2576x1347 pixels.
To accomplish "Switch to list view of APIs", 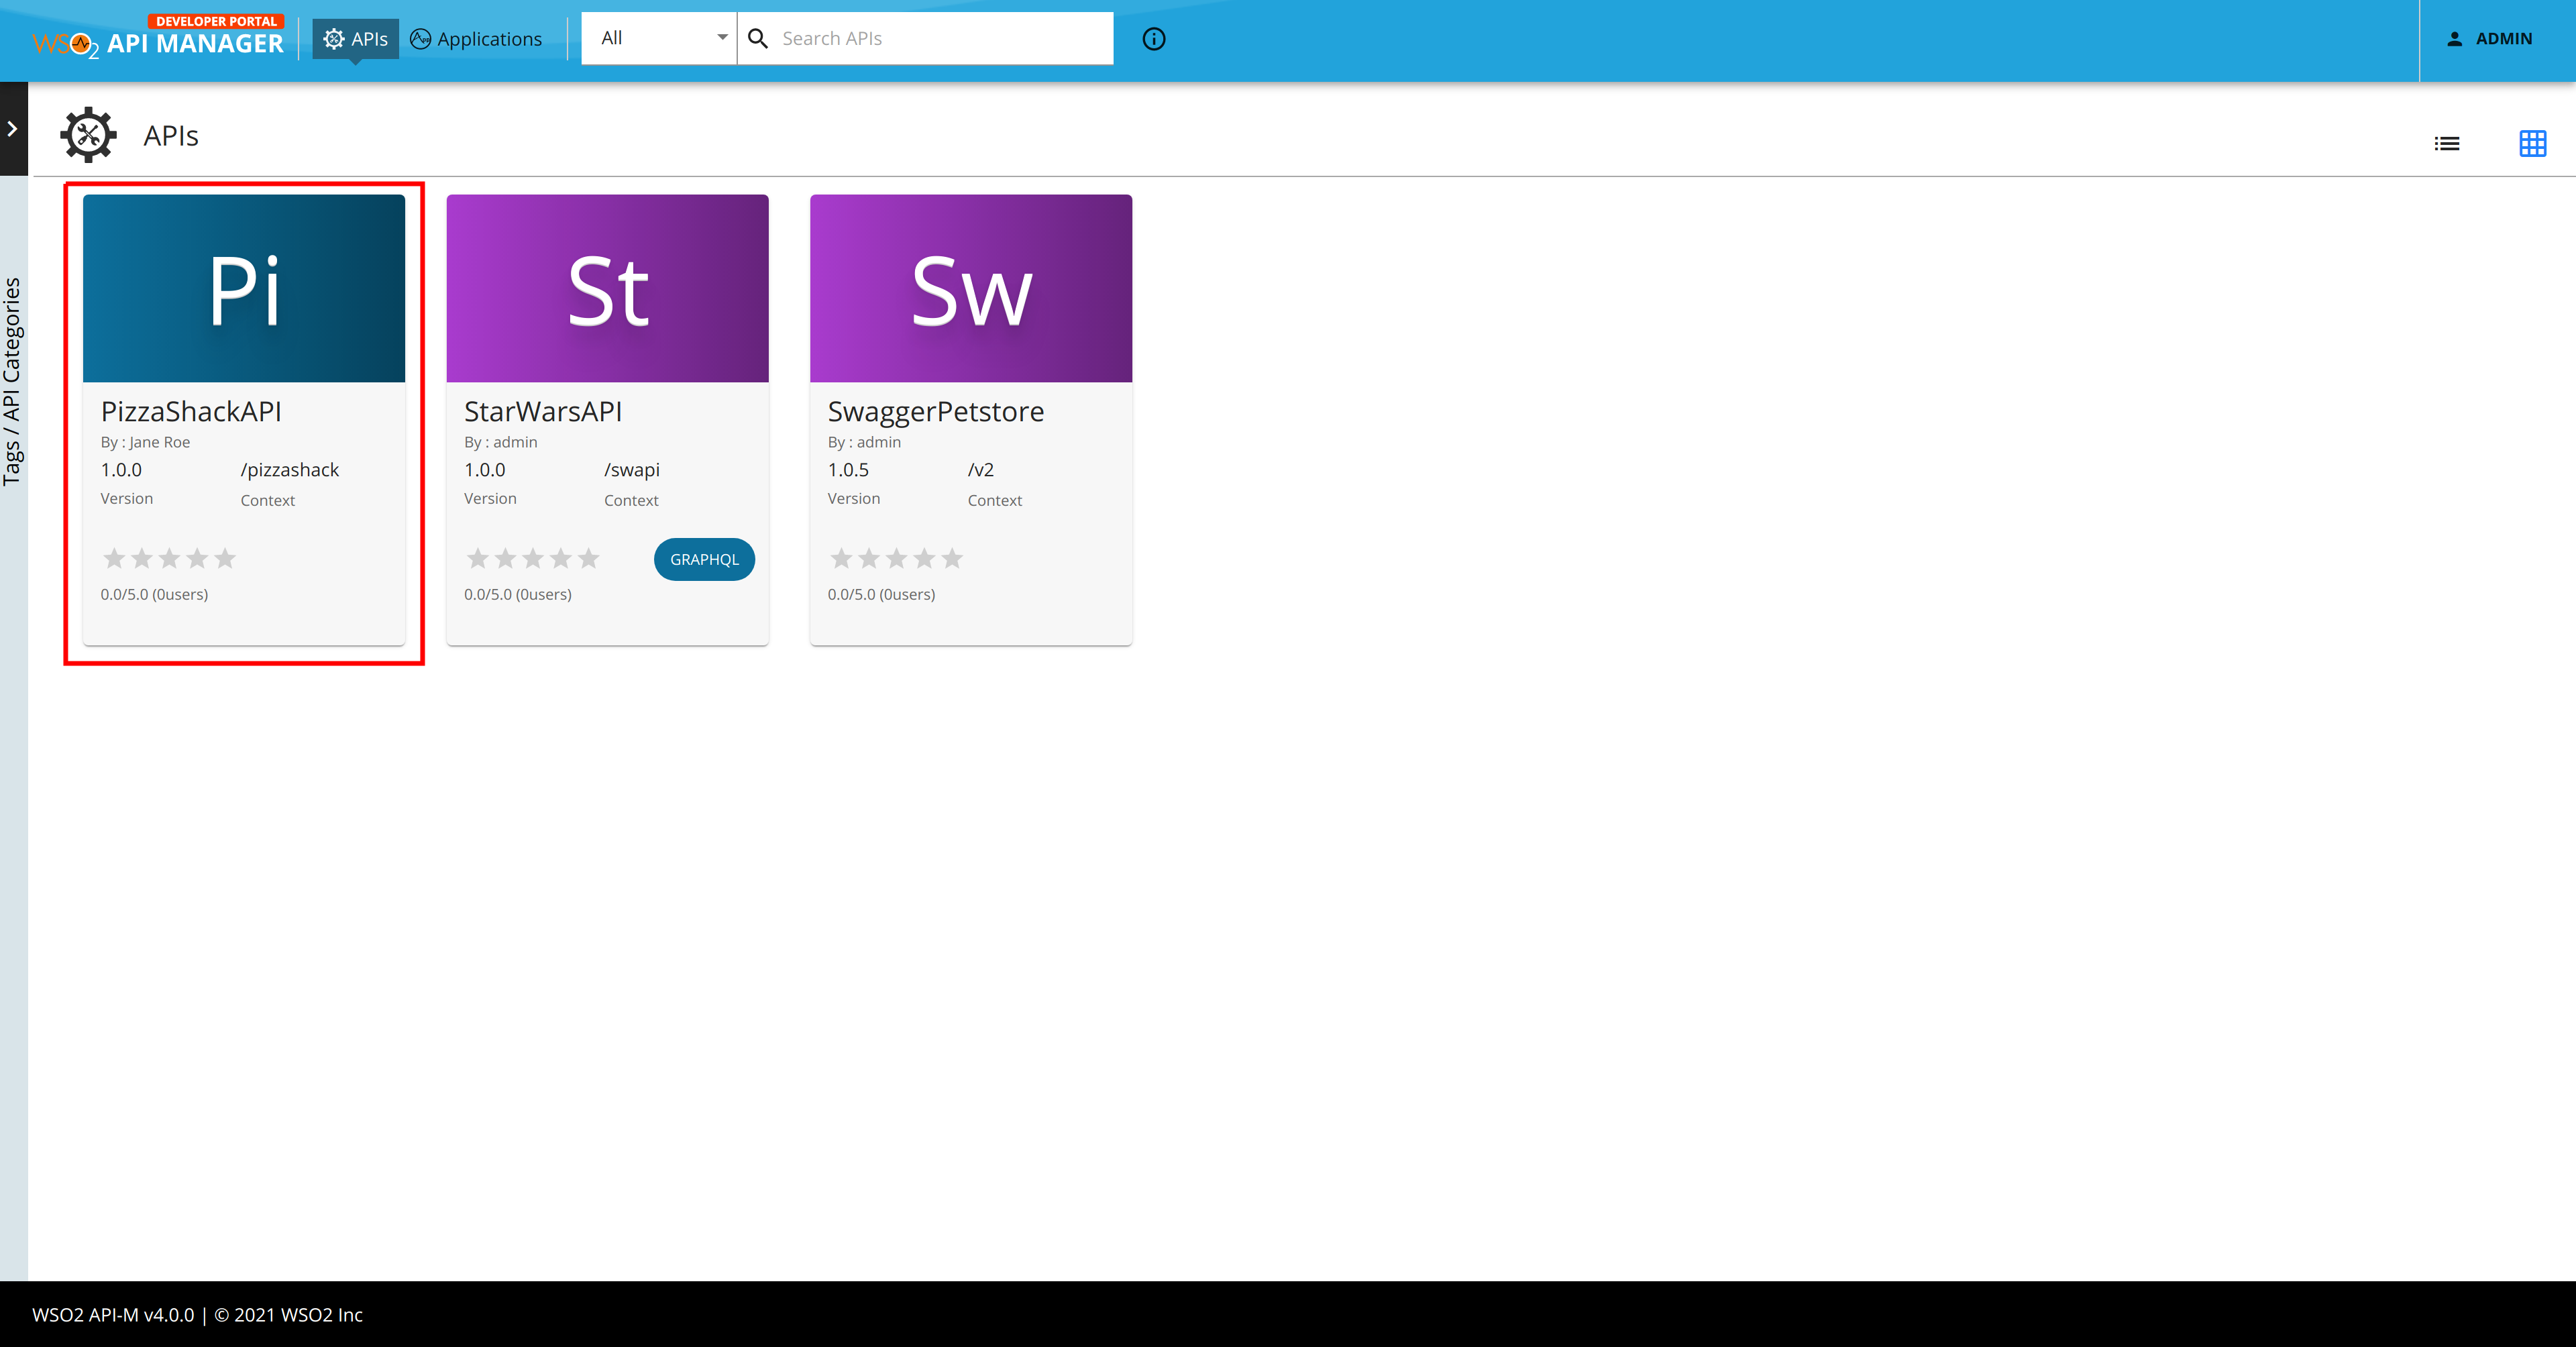I will pyautogui.click(x=2447, y=143).
